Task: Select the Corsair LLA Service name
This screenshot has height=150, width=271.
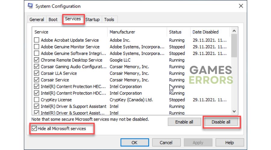Action: click(59, 73)
